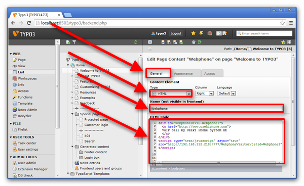Image resolution: width=304 pixels, height=186 pixels.
Task: Bookmark the page with the browser star icon
Action: pyautogui.click(x=282, y=23)
